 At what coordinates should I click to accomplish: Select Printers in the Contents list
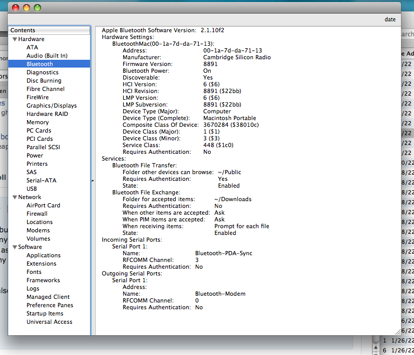[x=37, y=164]
